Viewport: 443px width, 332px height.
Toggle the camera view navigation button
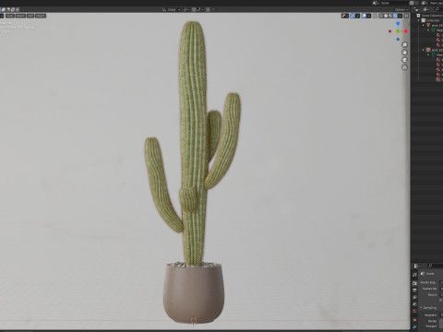click(x=404, y=60)
